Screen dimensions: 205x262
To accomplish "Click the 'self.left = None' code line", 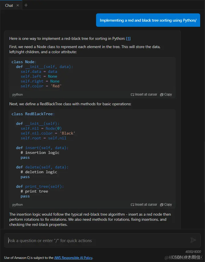I will (39, 76).
